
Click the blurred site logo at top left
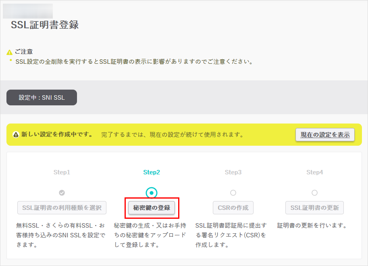coord(27,11)
